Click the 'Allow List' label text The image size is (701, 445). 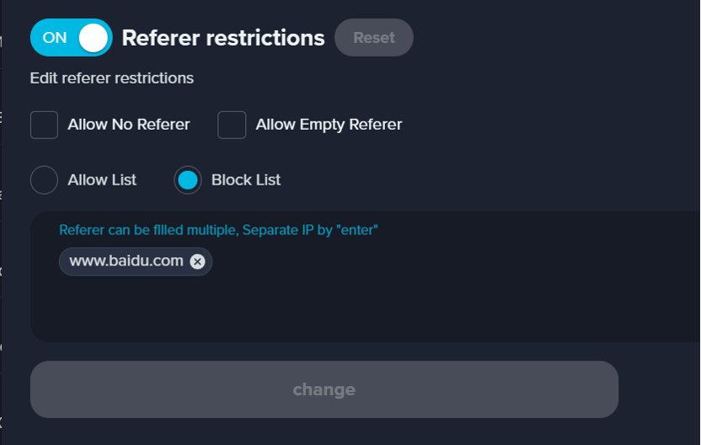[x=102, y=180]
